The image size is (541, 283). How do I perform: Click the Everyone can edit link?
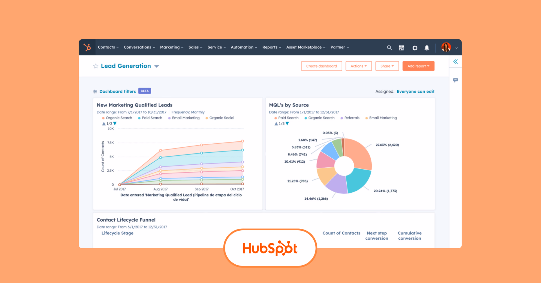point(415,92)
